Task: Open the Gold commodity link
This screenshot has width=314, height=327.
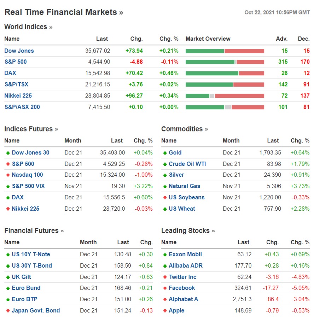Action: 175,152
